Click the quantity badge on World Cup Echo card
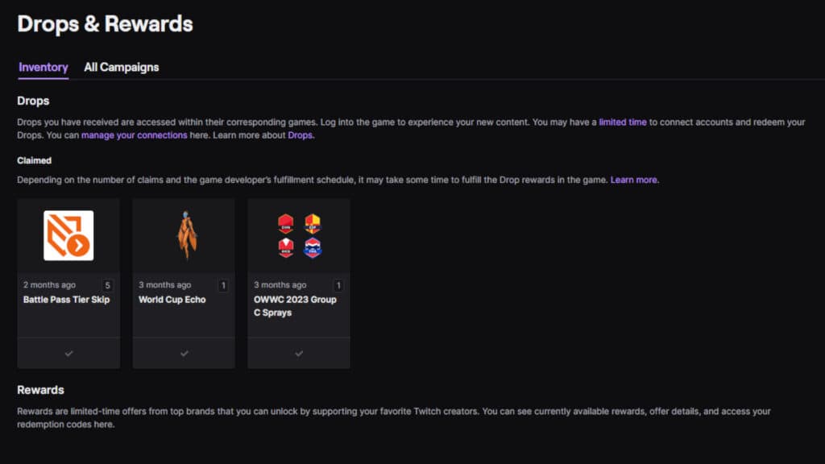Screen dimensions: 825x464 pyautogui.click(x=222, y=285)
